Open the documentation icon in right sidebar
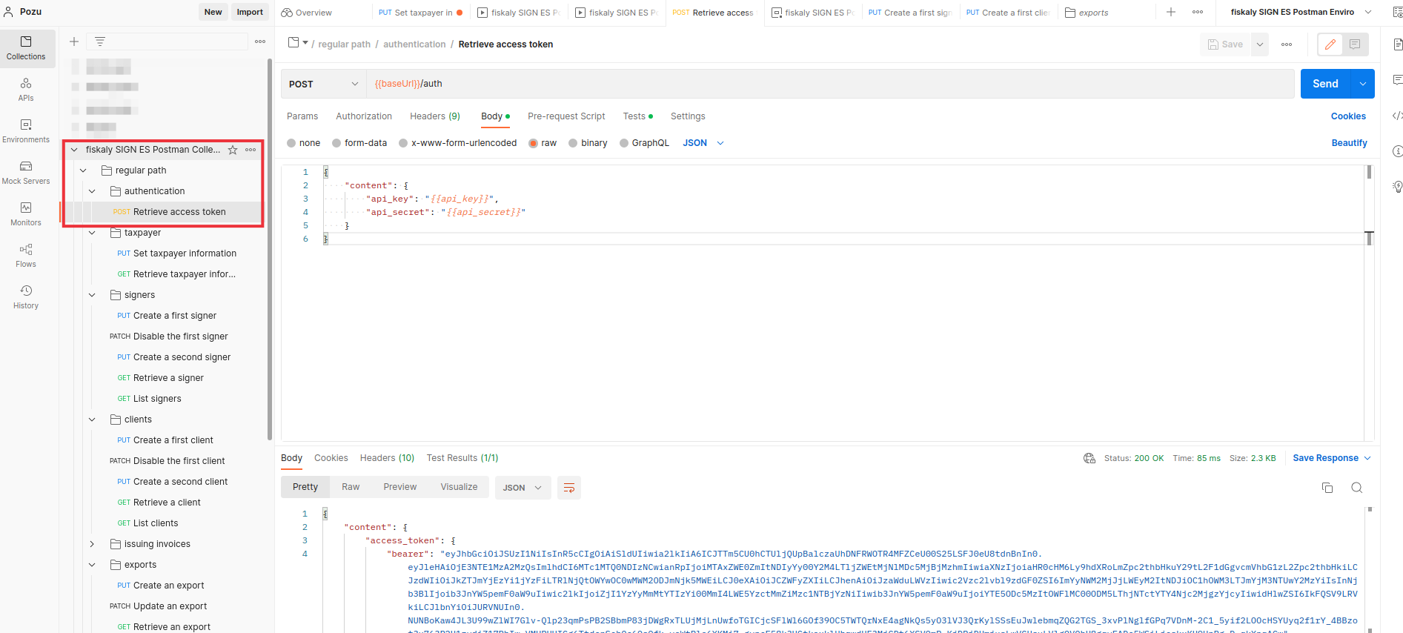1403x633 pixels. (x=1397, y=44)
